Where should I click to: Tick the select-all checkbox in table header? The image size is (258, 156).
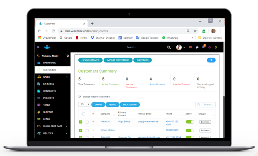tap(84, 114)
